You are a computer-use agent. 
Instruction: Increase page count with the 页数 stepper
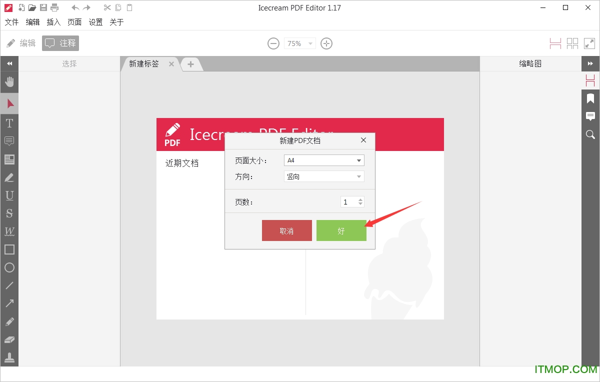(x=360, y=199)
